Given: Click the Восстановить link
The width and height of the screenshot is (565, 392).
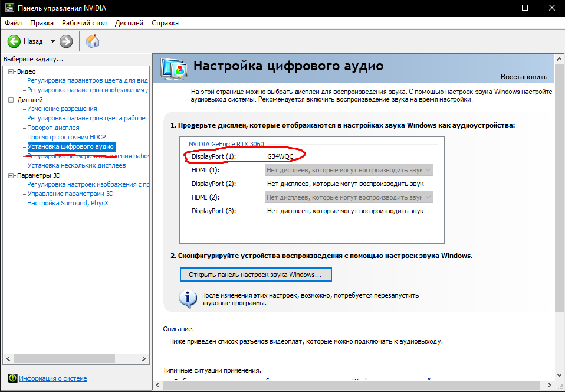Looking at the screenshot, I should point(524,77).
